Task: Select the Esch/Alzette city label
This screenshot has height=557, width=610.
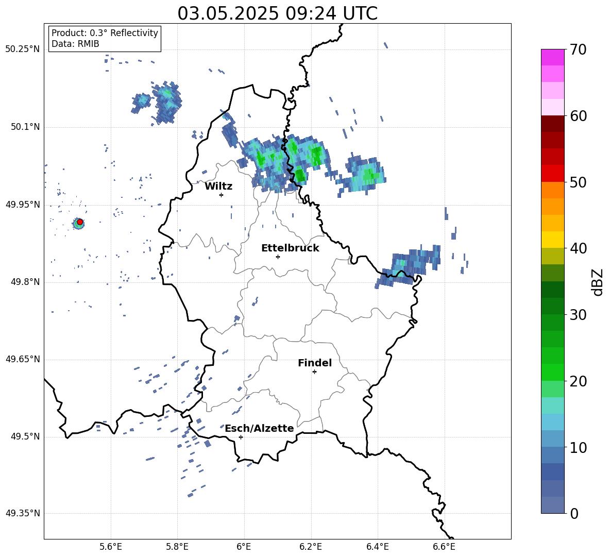Action: coord(260,428)
